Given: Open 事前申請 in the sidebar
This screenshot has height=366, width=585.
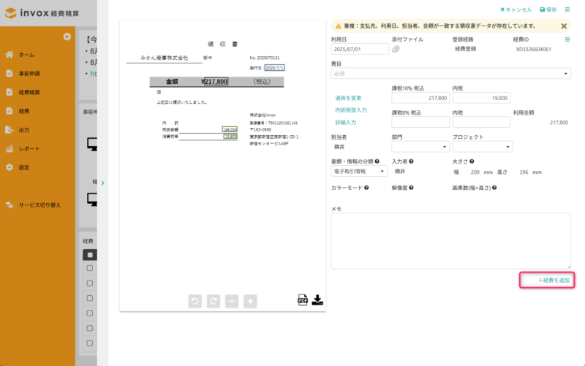Looking at the screenshot, I should pyautogui.click(x=29, y=74).
